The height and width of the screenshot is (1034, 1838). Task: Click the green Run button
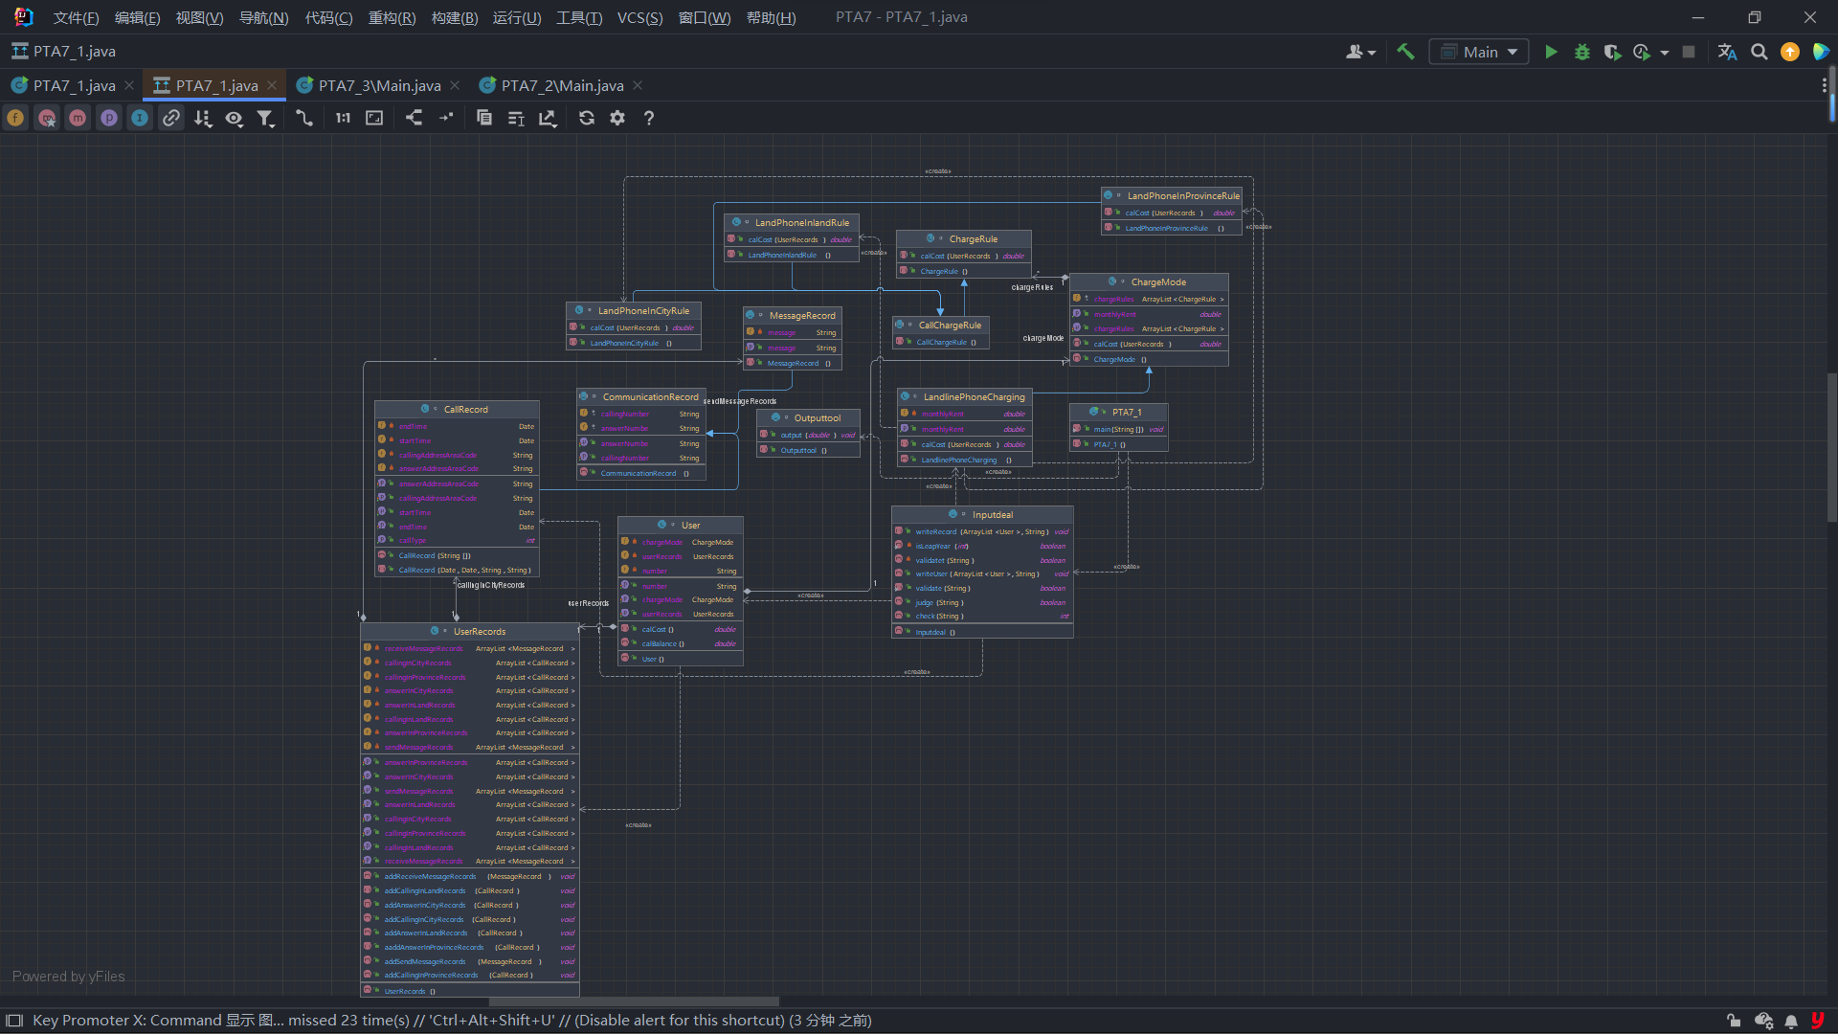(x=1551, y=52)
